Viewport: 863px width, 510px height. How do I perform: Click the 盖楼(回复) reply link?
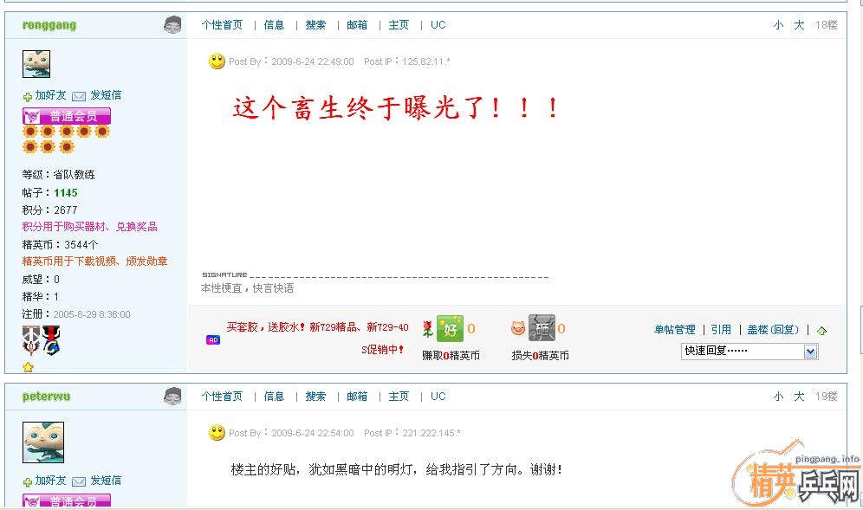(x=773, y=330)
